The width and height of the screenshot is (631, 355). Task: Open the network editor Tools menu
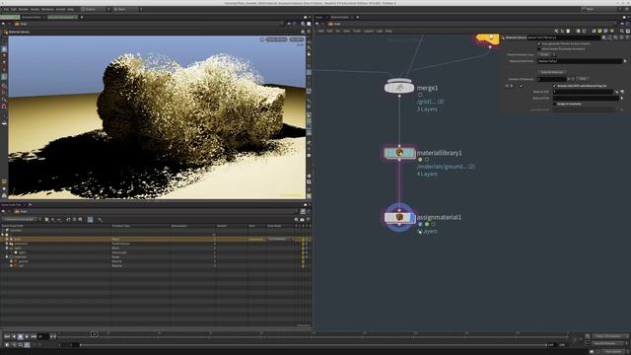[x=357, y=31]
